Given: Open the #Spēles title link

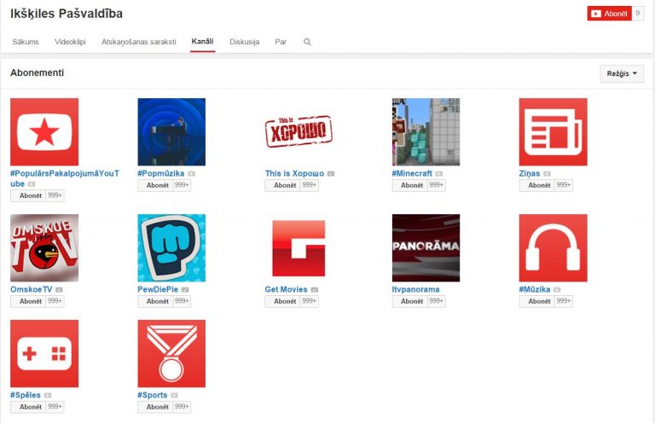Looking at the screenshot, I should [26, 396].
